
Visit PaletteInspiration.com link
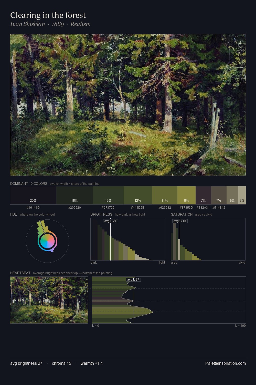(x=226, y=363)
